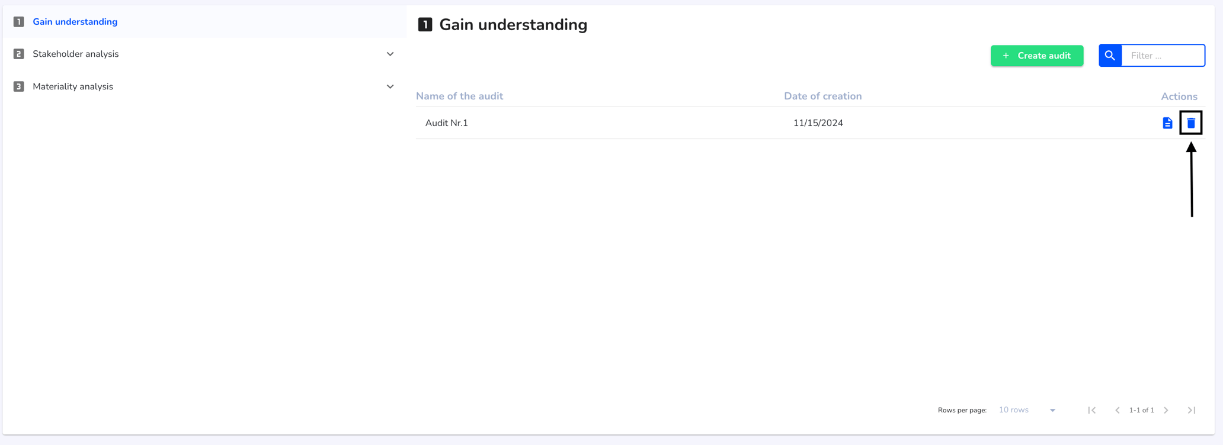Image resolution: width=1223 pixels, height=445 pixels.
Task: Jump to the last page of results
Action: [x=1192, y=410]
